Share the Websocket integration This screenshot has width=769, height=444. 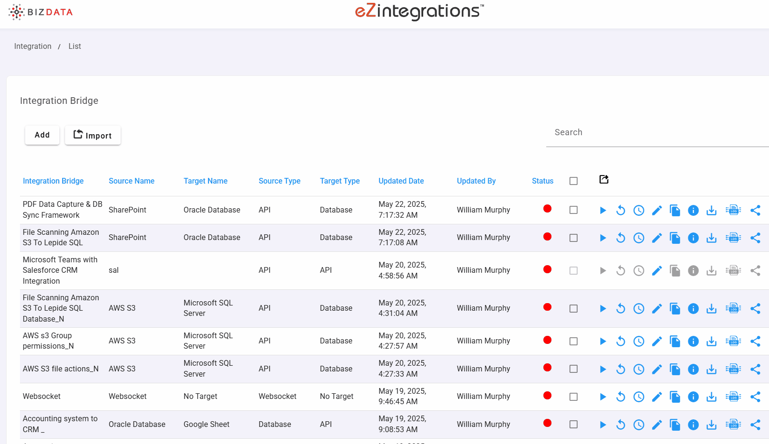755,397
